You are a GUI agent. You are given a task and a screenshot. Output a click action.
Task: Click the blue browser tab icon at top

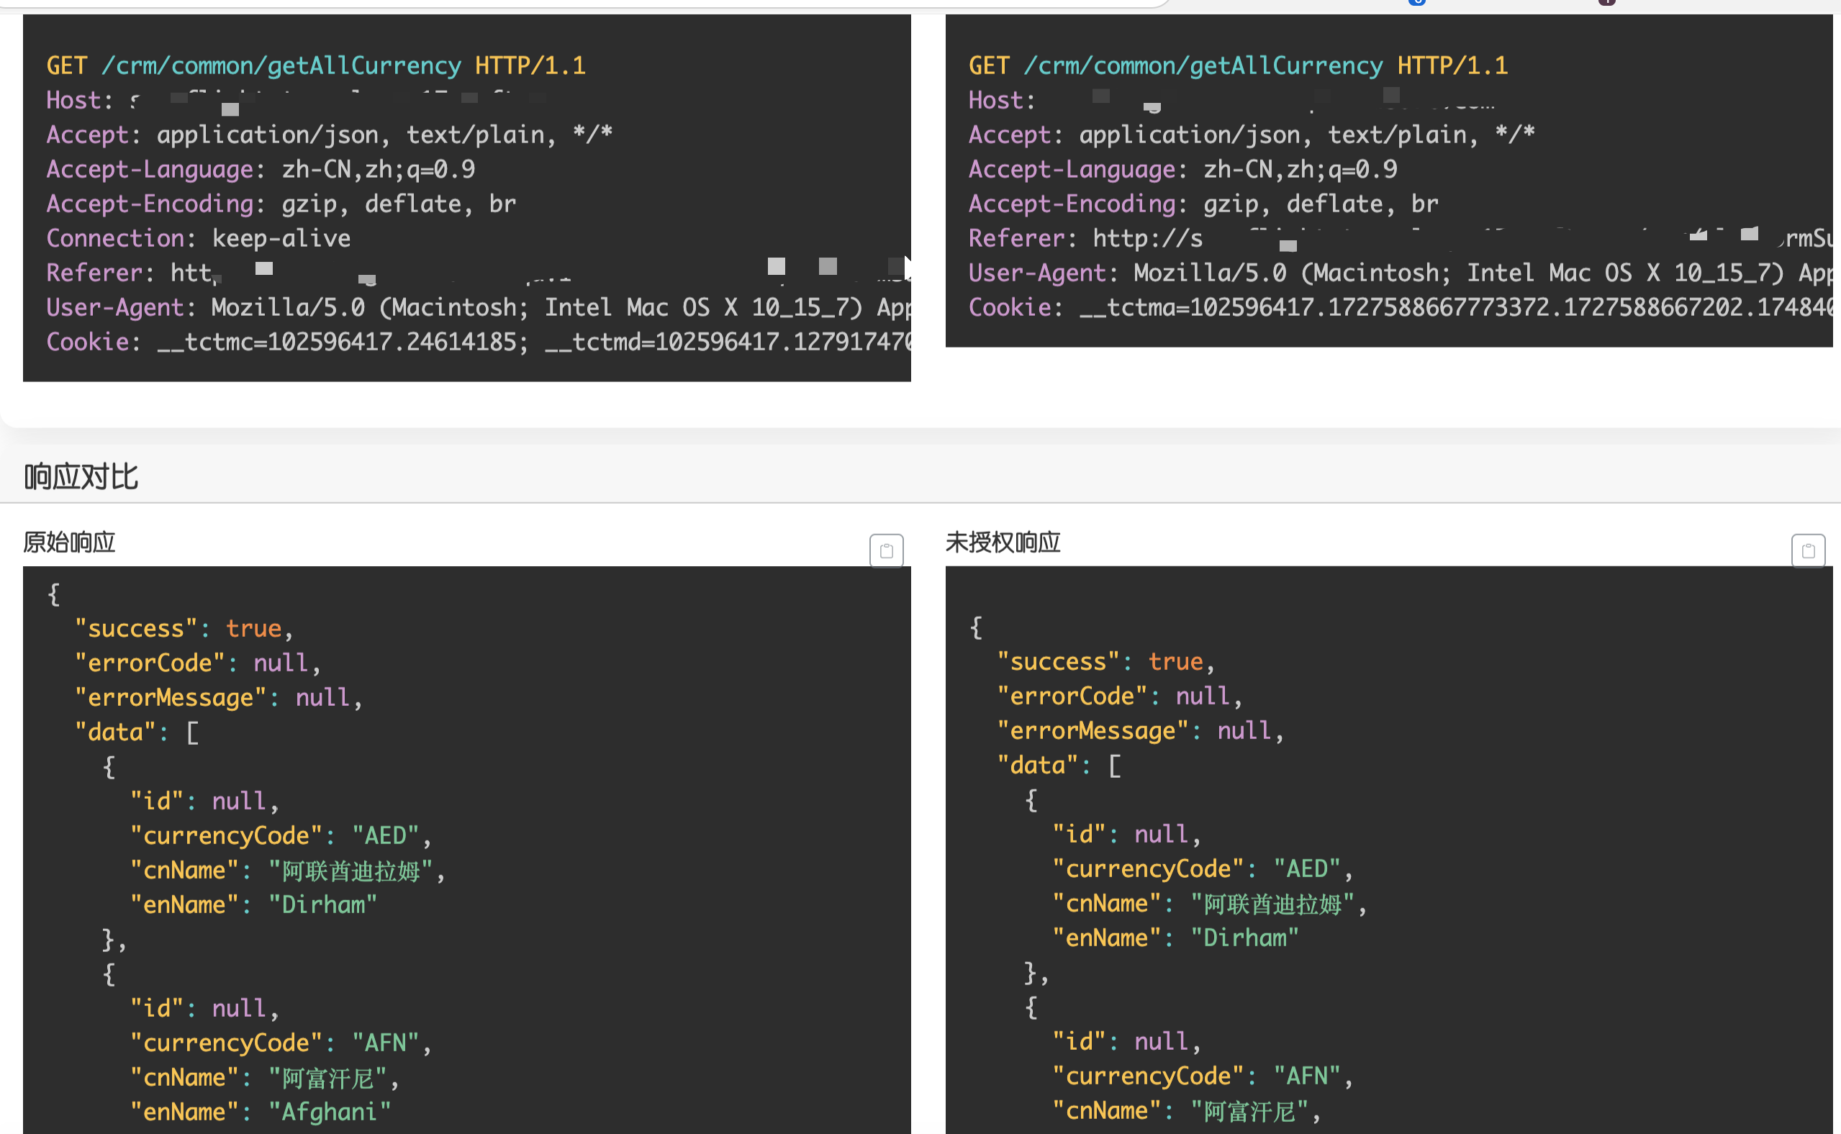coord(1416,2)
